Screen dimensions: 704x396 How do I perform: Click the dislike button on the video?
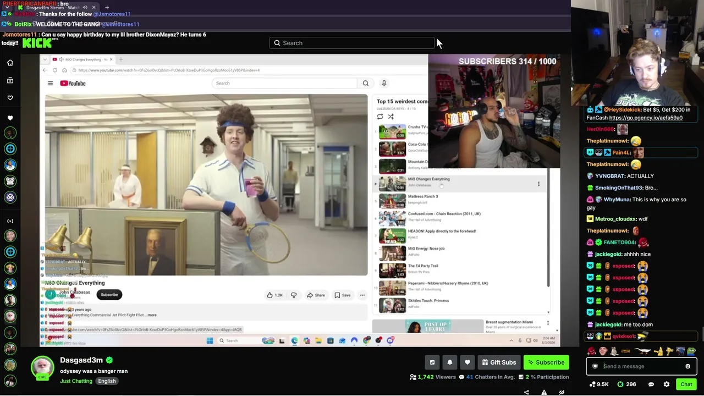click(294, 295)
